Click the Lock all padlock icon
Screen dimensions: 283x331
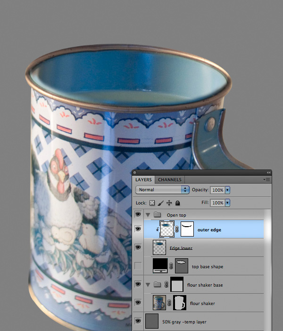pyautogui.click(x=177, y=203)
